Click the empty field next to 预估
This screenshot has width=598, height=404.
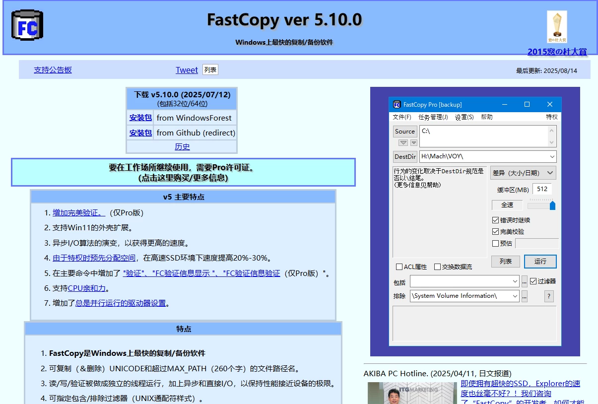tap(537, 243)
